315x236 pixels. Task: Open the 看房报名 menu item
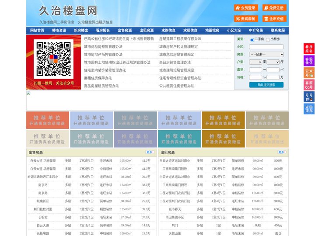(103, 31)
